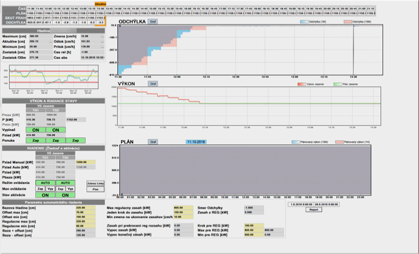Click Odchýlka (1M) blue legend swatch
This screenshot has width=419, height=254.
[304, 22]
